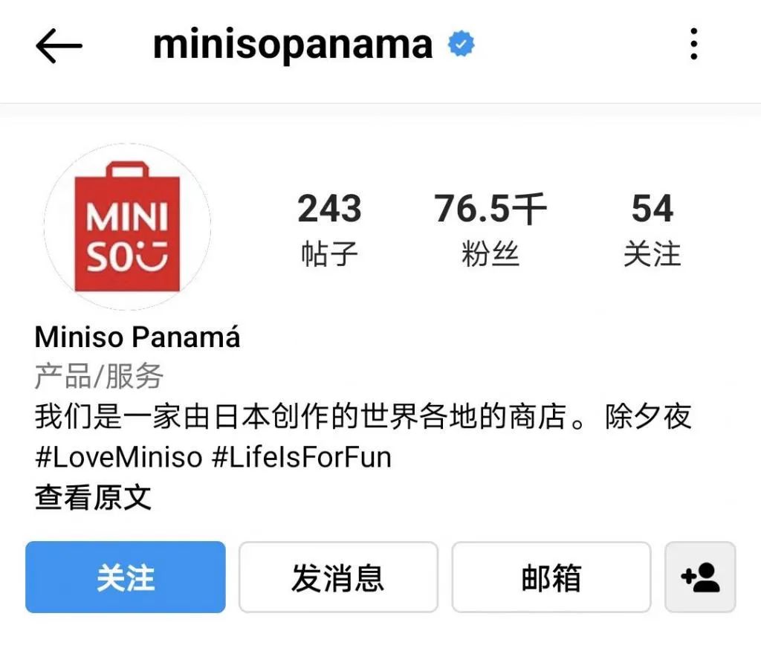Follow the account with blue 关注 button

coord(125,577)
